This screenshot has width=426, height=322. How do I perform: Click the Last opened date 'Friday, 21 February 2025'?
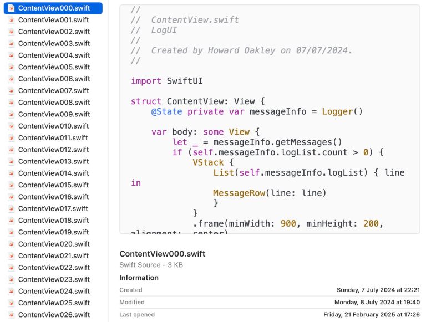pyautogui.click(x=372, y=315)
